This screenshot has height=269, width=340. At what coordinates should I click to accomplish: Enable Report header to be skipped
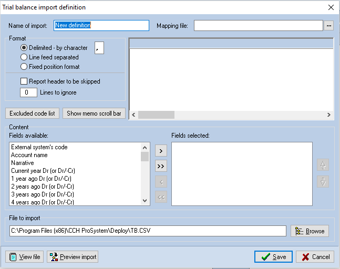point(60,81)
